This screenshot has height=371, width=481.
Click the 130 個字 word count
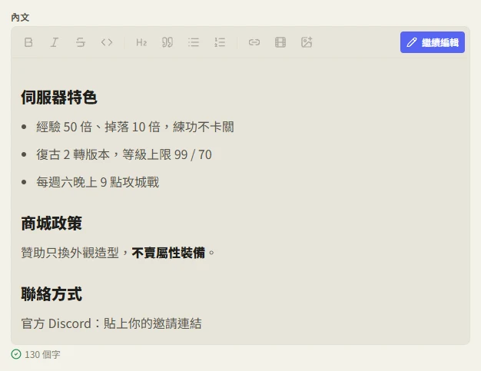point(42,354)
